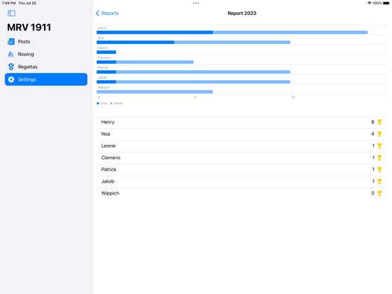This screenshot has height=294, width=392.
Task: Toggle the sidebar visibility icon
Action: point(11,13)
